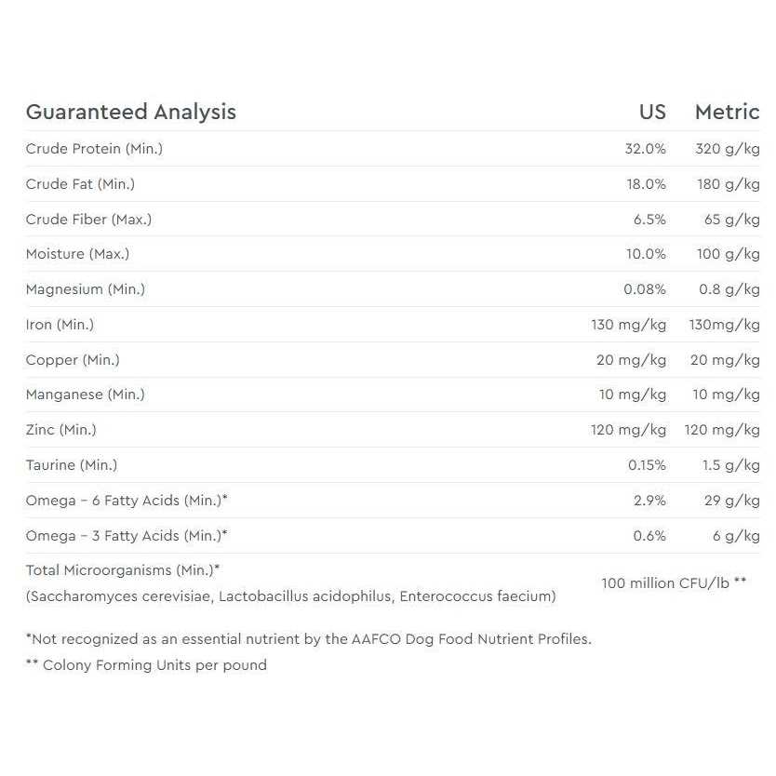The image size is (776, 776).
Task: Select the Iron (Min.) row label
Action: 60,325
